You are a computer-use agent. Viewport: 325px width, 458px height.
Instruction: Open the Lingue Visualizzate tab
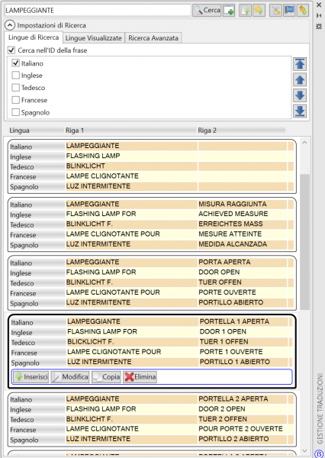pos(93,38)
